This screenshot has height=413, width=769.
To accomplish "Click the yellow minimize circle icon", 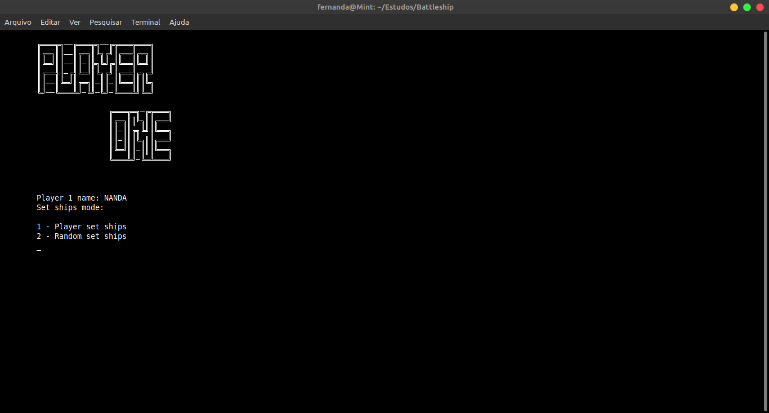I will [x=734, y=7].
